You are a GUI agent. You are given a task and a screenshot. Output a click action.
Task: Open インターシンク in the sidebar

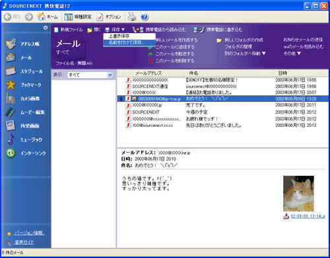(x=26, y=153)
